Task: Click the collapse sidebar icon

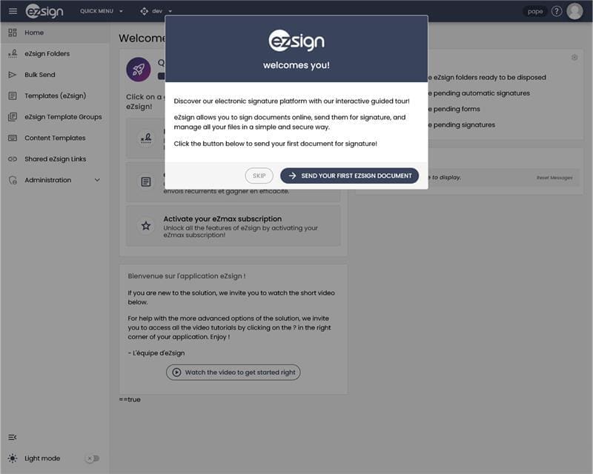Action: pyautogui.click(x=13, y=437)
